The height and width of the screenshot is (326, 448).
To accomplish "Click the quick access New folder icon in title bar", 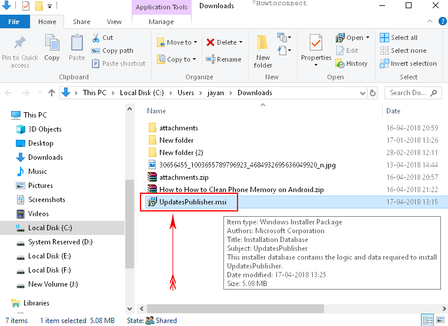I will (x=39, y=5).
